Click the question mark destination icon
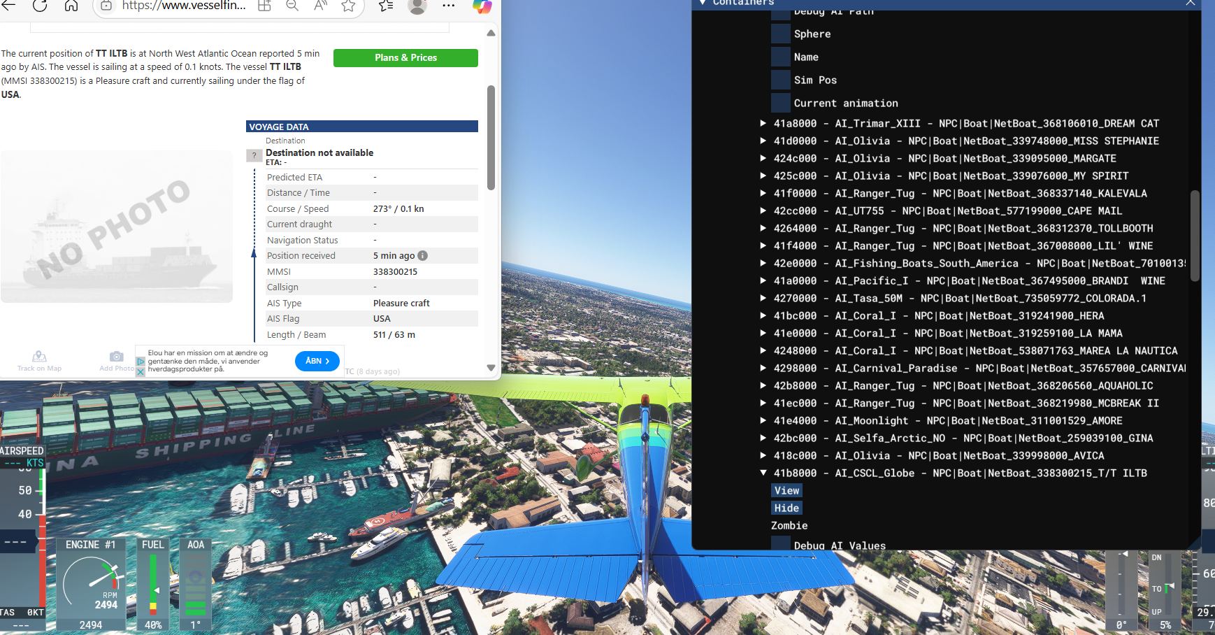Image resolution: width=1215 pixels, height=635 pixels. tap(254, 156)
